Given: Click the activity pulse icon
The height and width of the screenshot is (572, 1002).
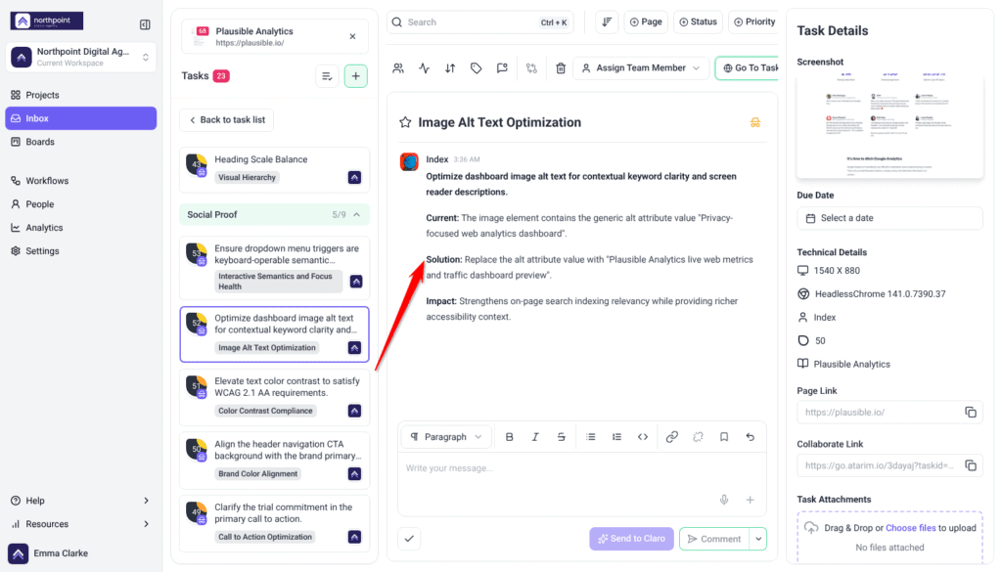Looking at the screenshot, I should click(425, 67).
